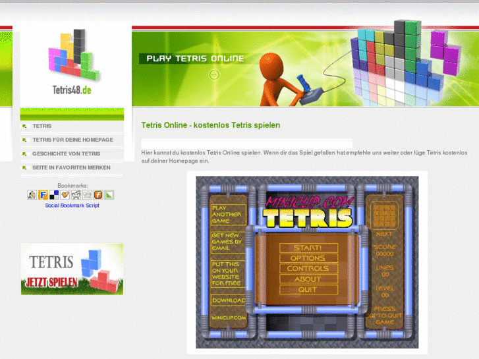479x359 pixels.
Task: Click Put This On Your Website
Action: click(x=227, y=274)
